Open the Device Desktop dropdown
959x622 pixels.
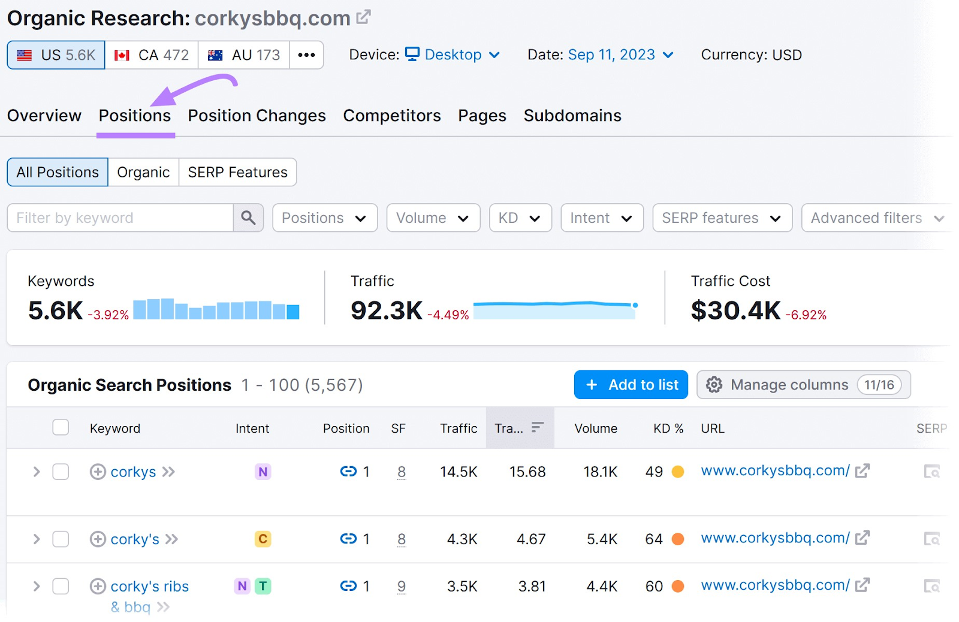point(453,55)
